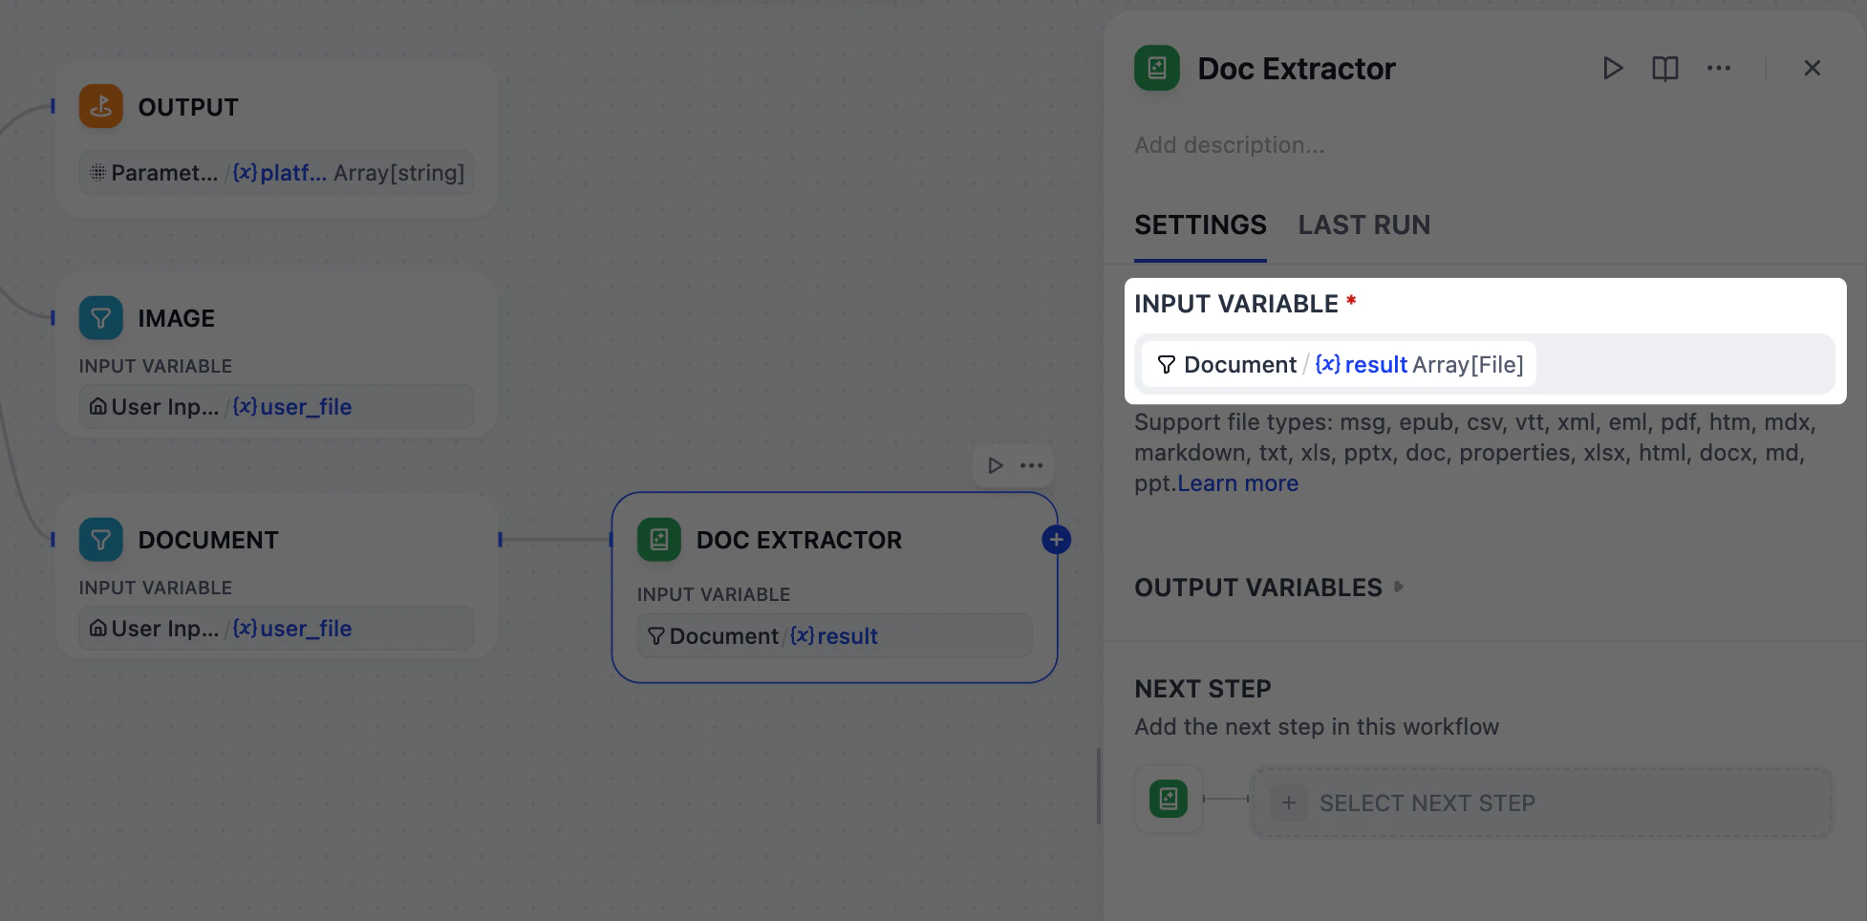Run the Doc Extractor step from the panel
The height and width of the screenshot is (921, 1867).
click(1612, 68)
